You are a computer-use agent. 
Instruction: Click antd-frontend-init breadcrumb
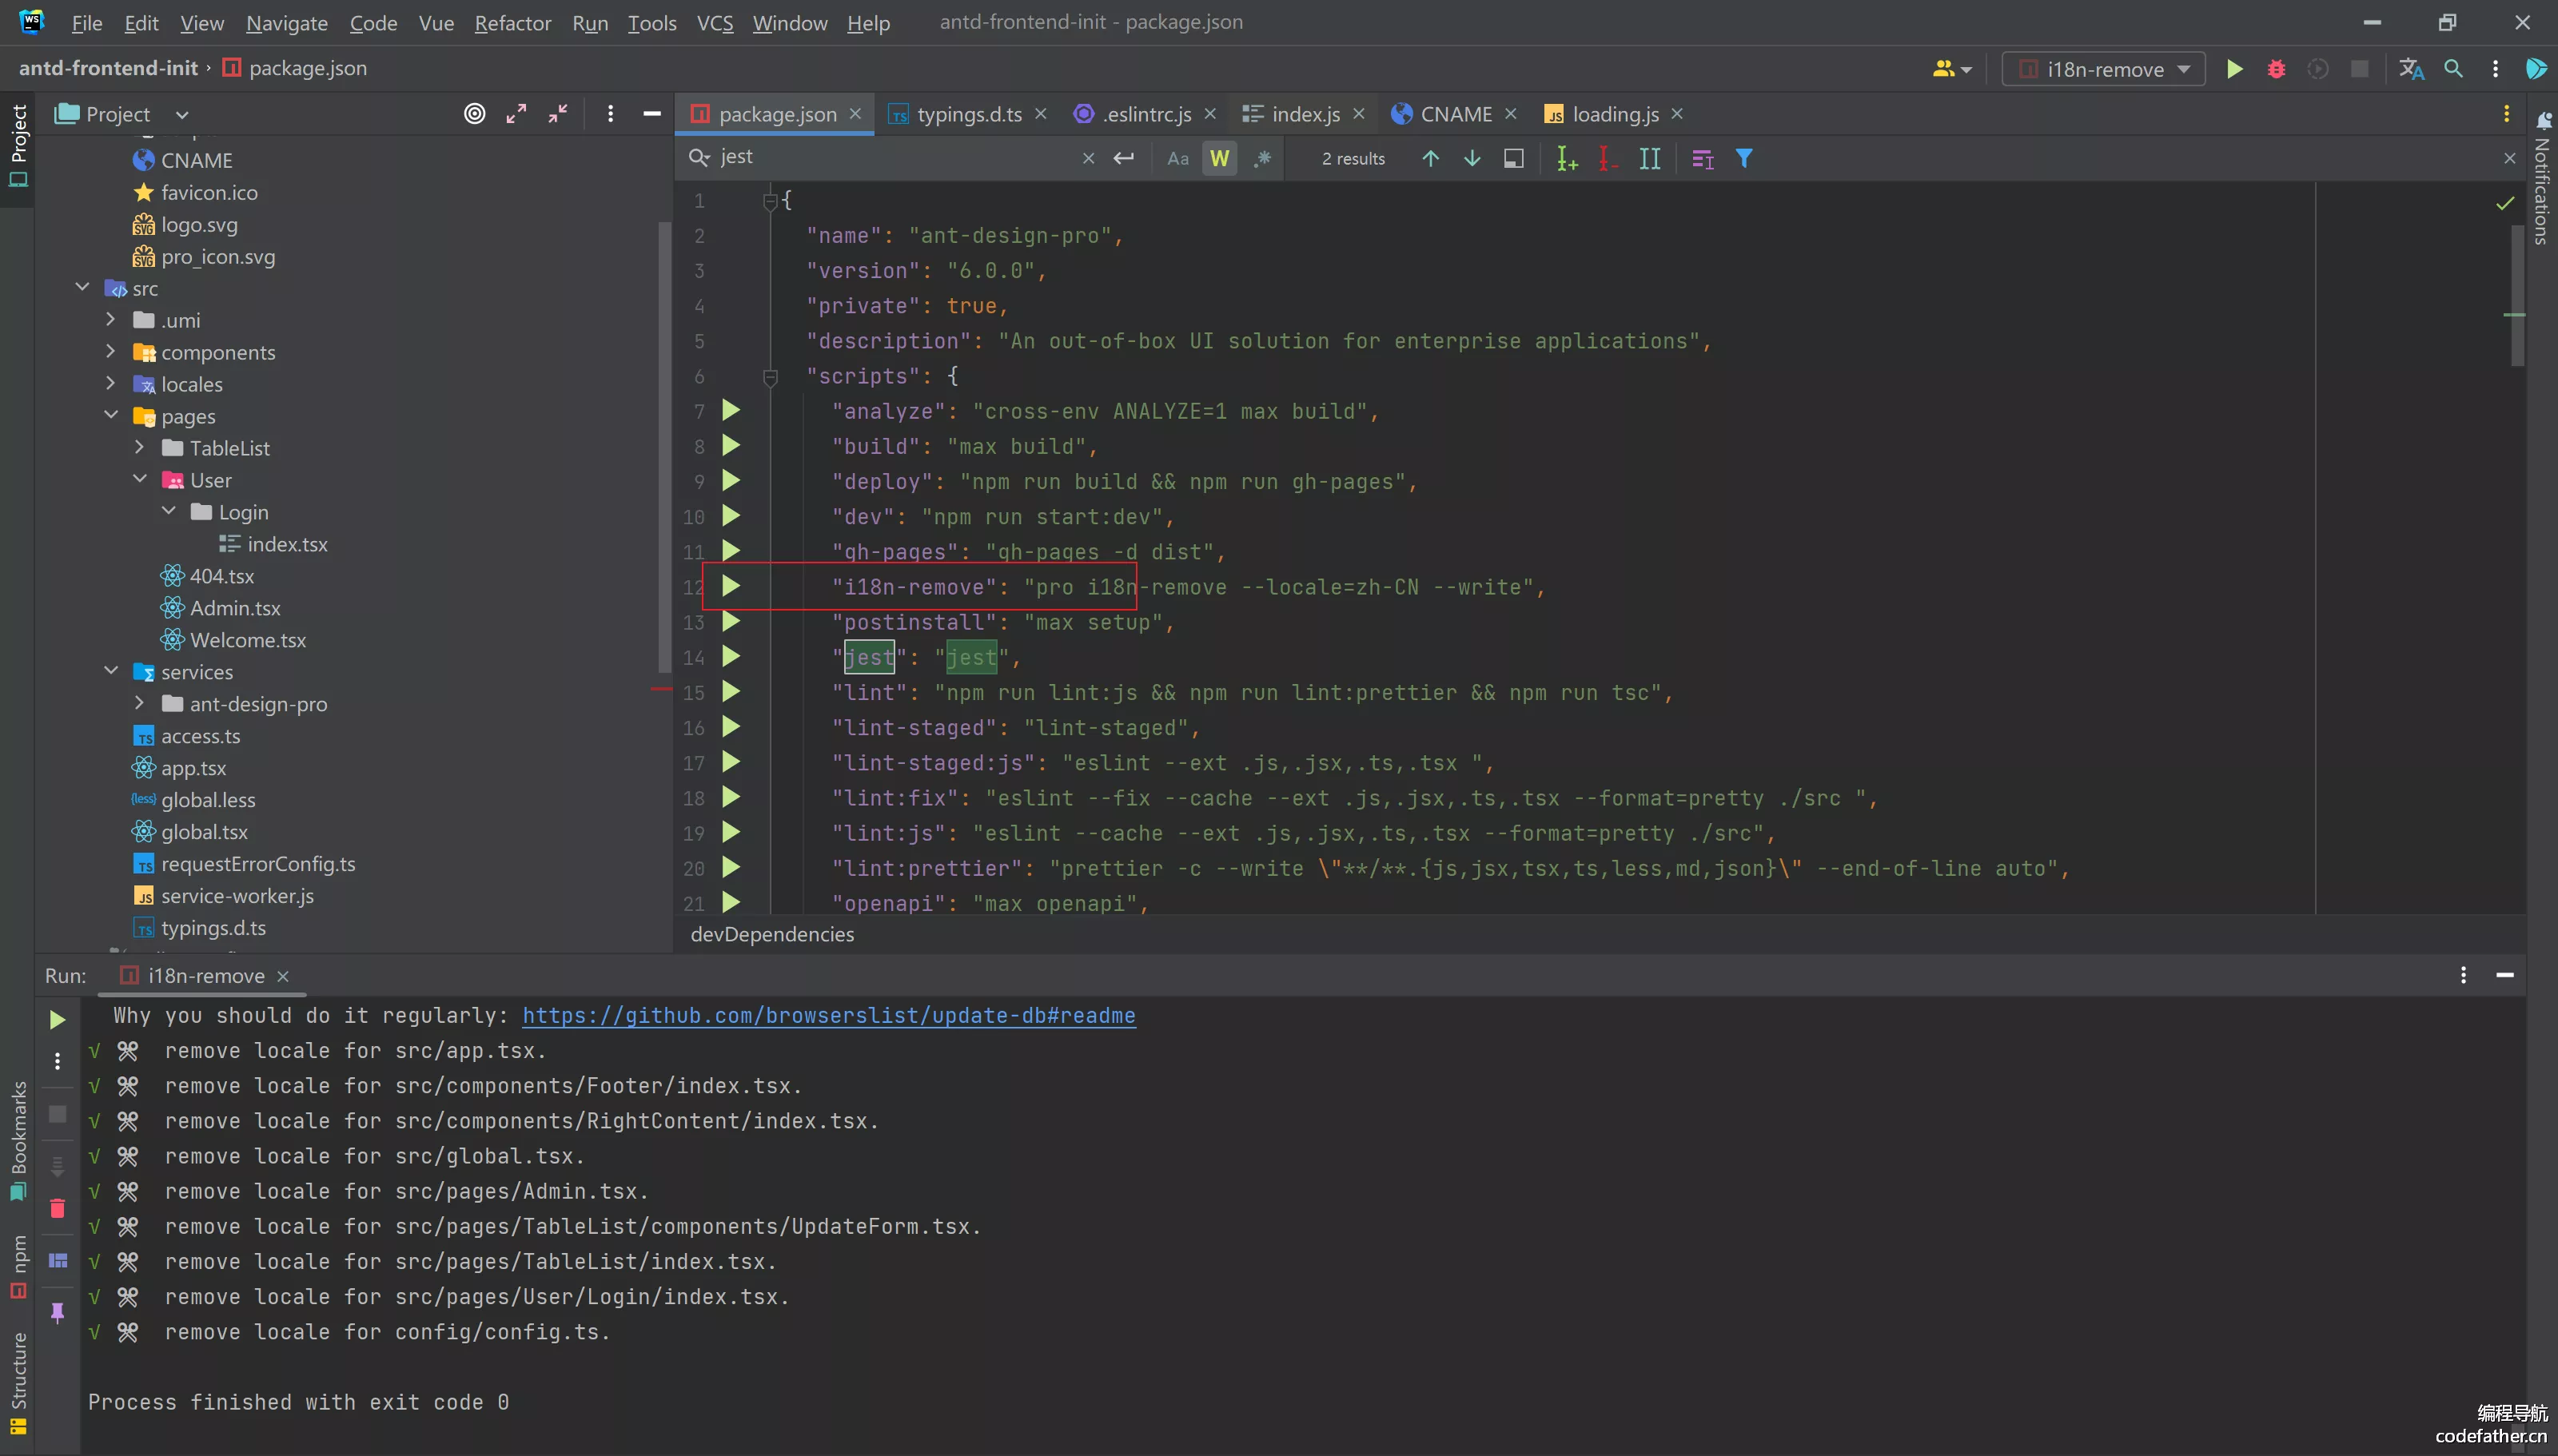[108, 68]
